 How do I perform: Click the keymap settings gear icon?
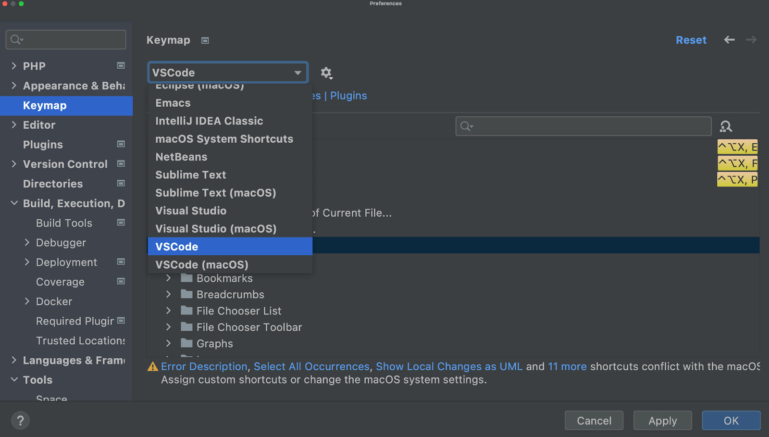coord(326,73)
